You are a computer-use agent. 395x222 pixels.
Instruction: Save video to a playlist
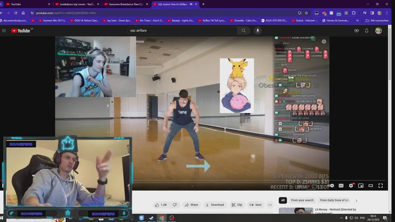[256, 205]
